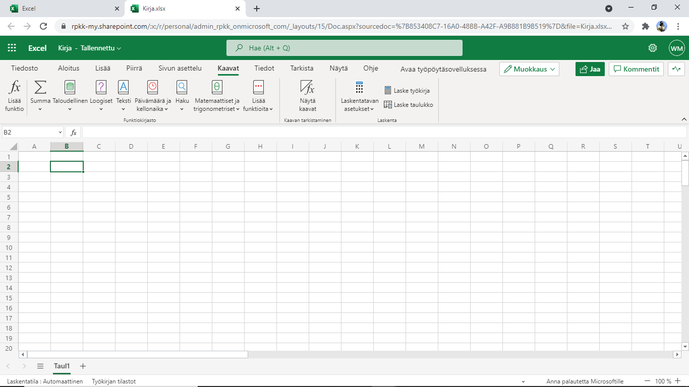This screenshot has height=387, width=689.
Task: Toggle Näytä kaavat show formulas
Action: tap(308, 96)
